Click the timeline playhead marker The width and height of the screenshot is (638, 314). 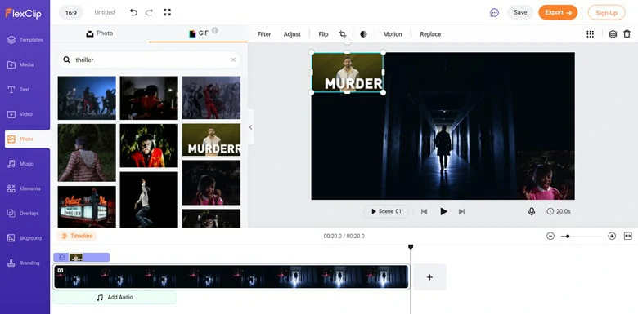(411, 246)
